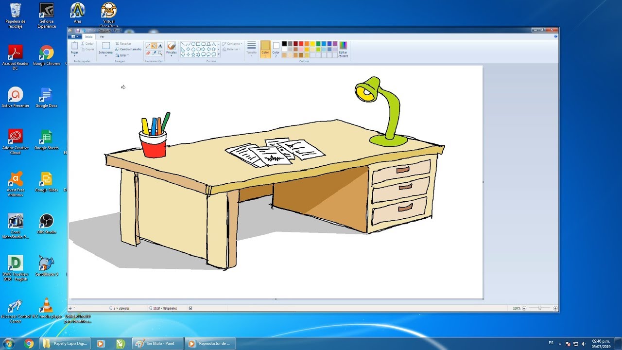Click the Pegar clipboard icon
Image resolution: width=622 pixels, height=350 pixels.
coord(74,45)
